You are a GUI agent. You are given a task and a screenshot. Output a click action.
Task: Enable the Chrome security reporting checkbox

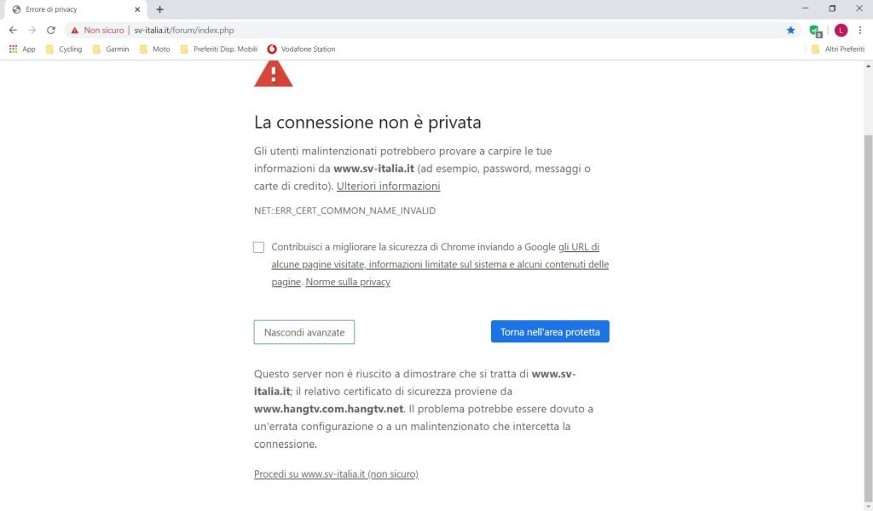[258, 247]
